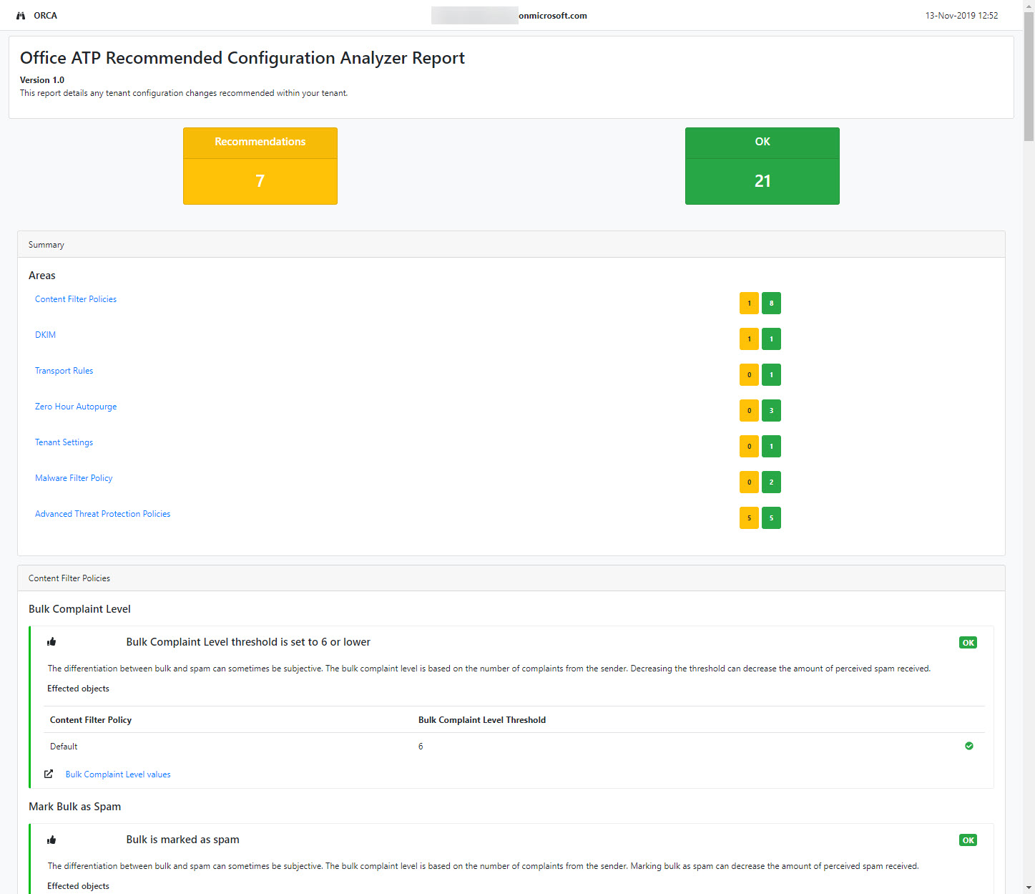Viewport: 1035px width, 894px height.
Task: Click the Summary panel header
Action: [511, 245]
